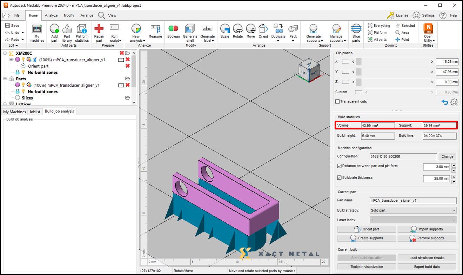Toggle Y clip plane button

point(346,72)
